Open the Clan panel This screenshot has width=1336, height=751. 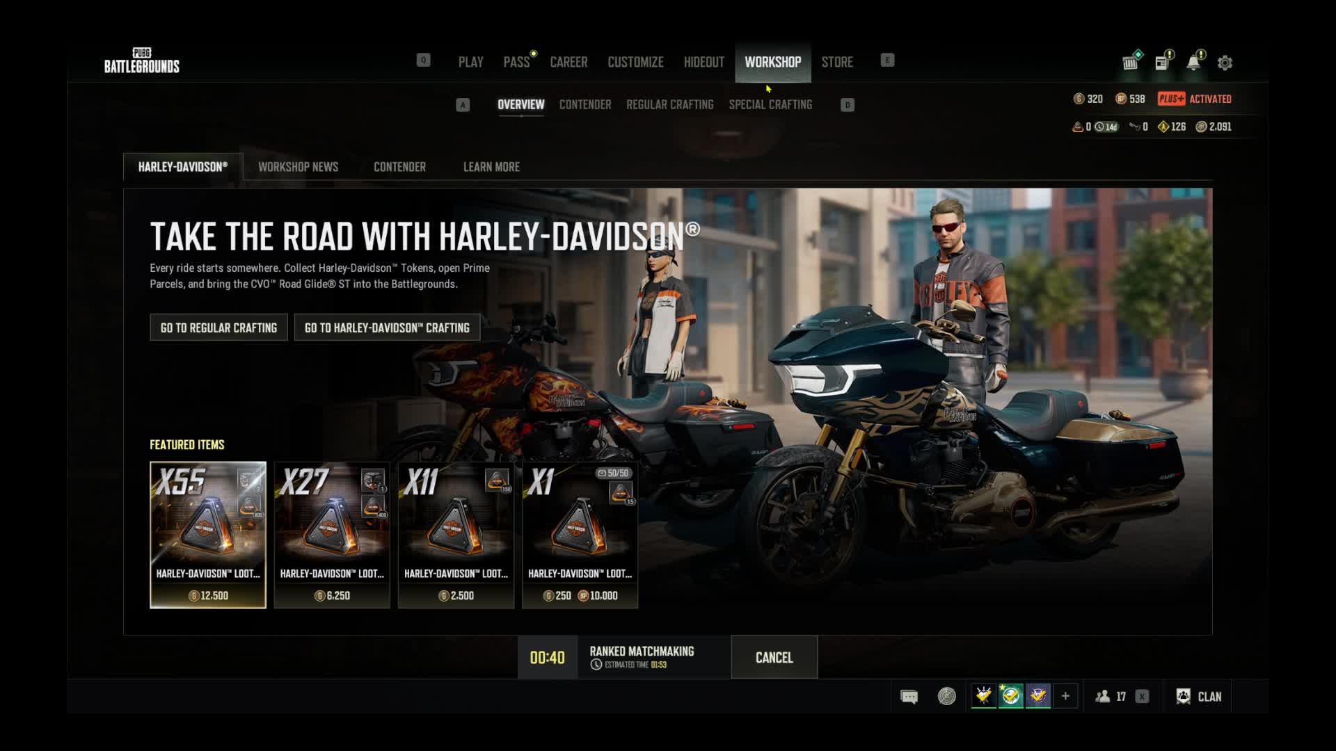[x=1199, y=697]
